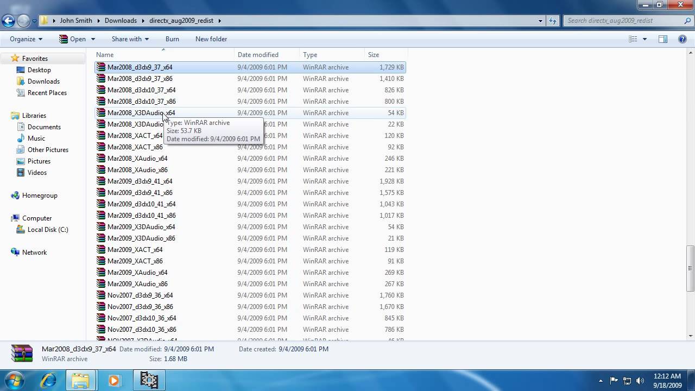Launch Internet Explorer from the taskbar
Viewport: 695px width, 391px height.
tap(48, 380)
